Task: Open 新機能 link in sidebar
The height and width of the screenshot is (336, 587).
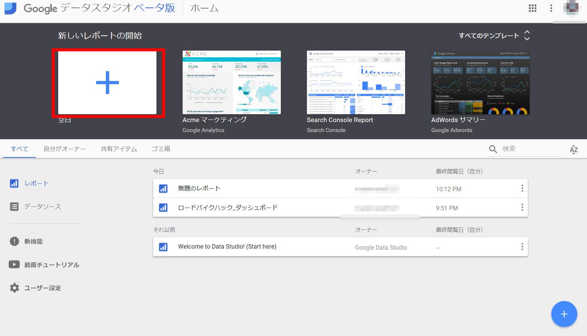Action: 34,241
